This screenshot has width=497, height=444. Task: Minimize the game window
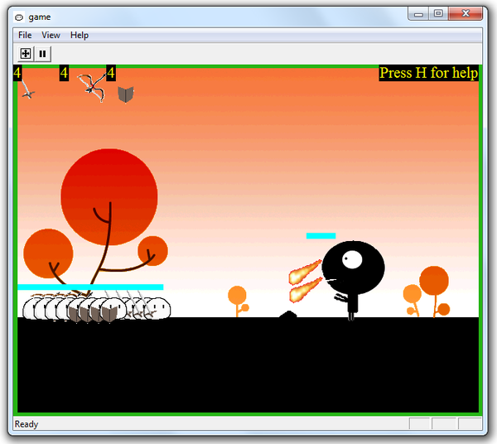(x=418, y=13)
